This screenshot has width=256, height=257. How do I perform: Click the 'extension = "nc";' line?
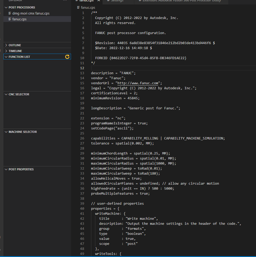click(x=108, y=118)
